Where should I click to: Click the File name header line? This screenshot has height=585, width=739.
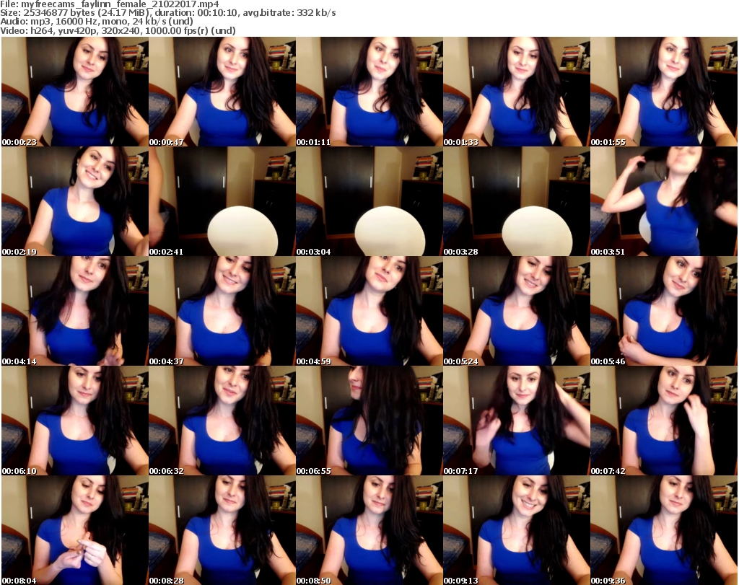pyautogui.click(x=110, y=4)
